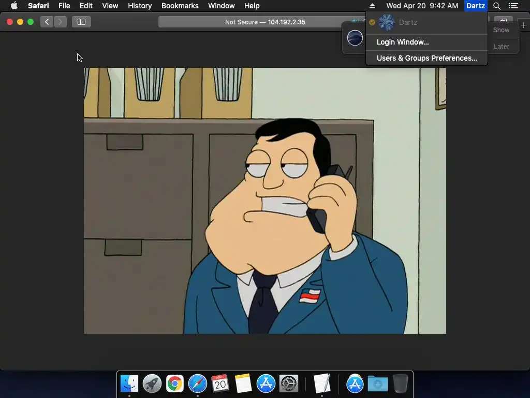
Task: Open TextEdit from the Dock
Action: tap(322, 383)
